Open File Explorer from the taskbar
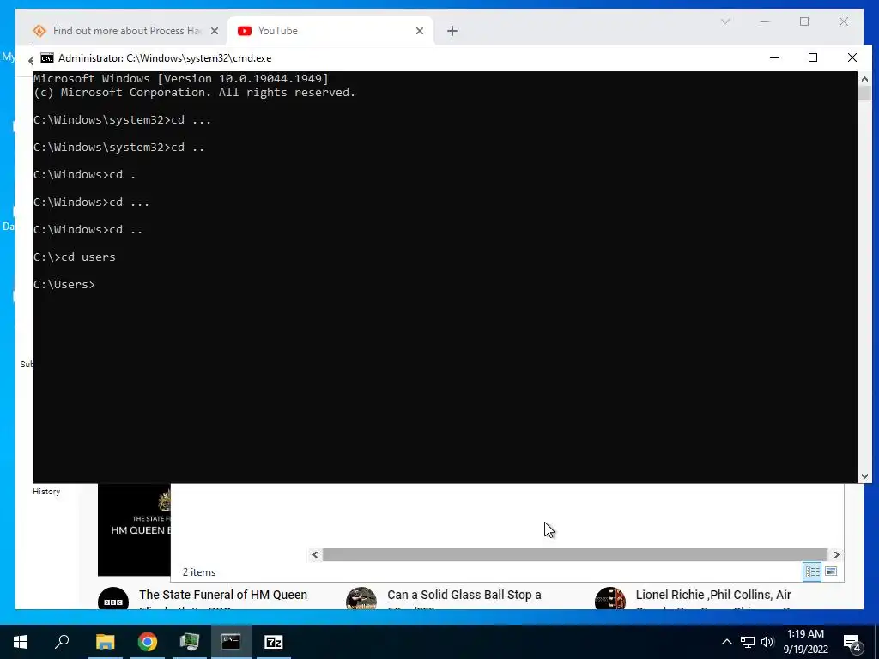Image resolution: width=879 pixels, height=659 pixels. 105,642
